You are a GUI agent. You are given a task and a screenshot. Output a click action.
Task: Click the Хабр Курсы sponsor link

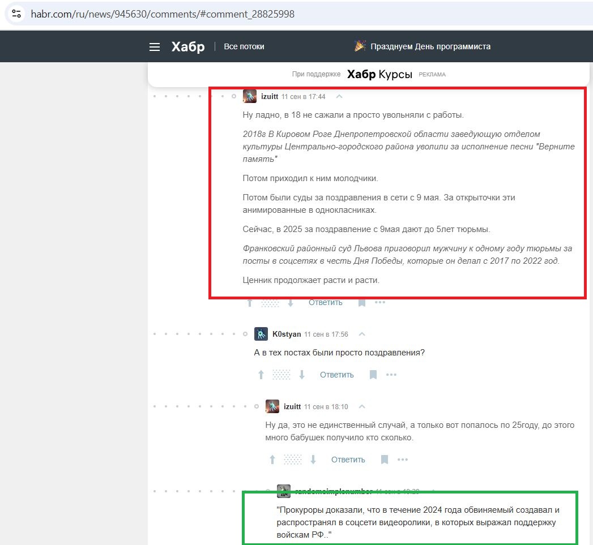(379, 74)
